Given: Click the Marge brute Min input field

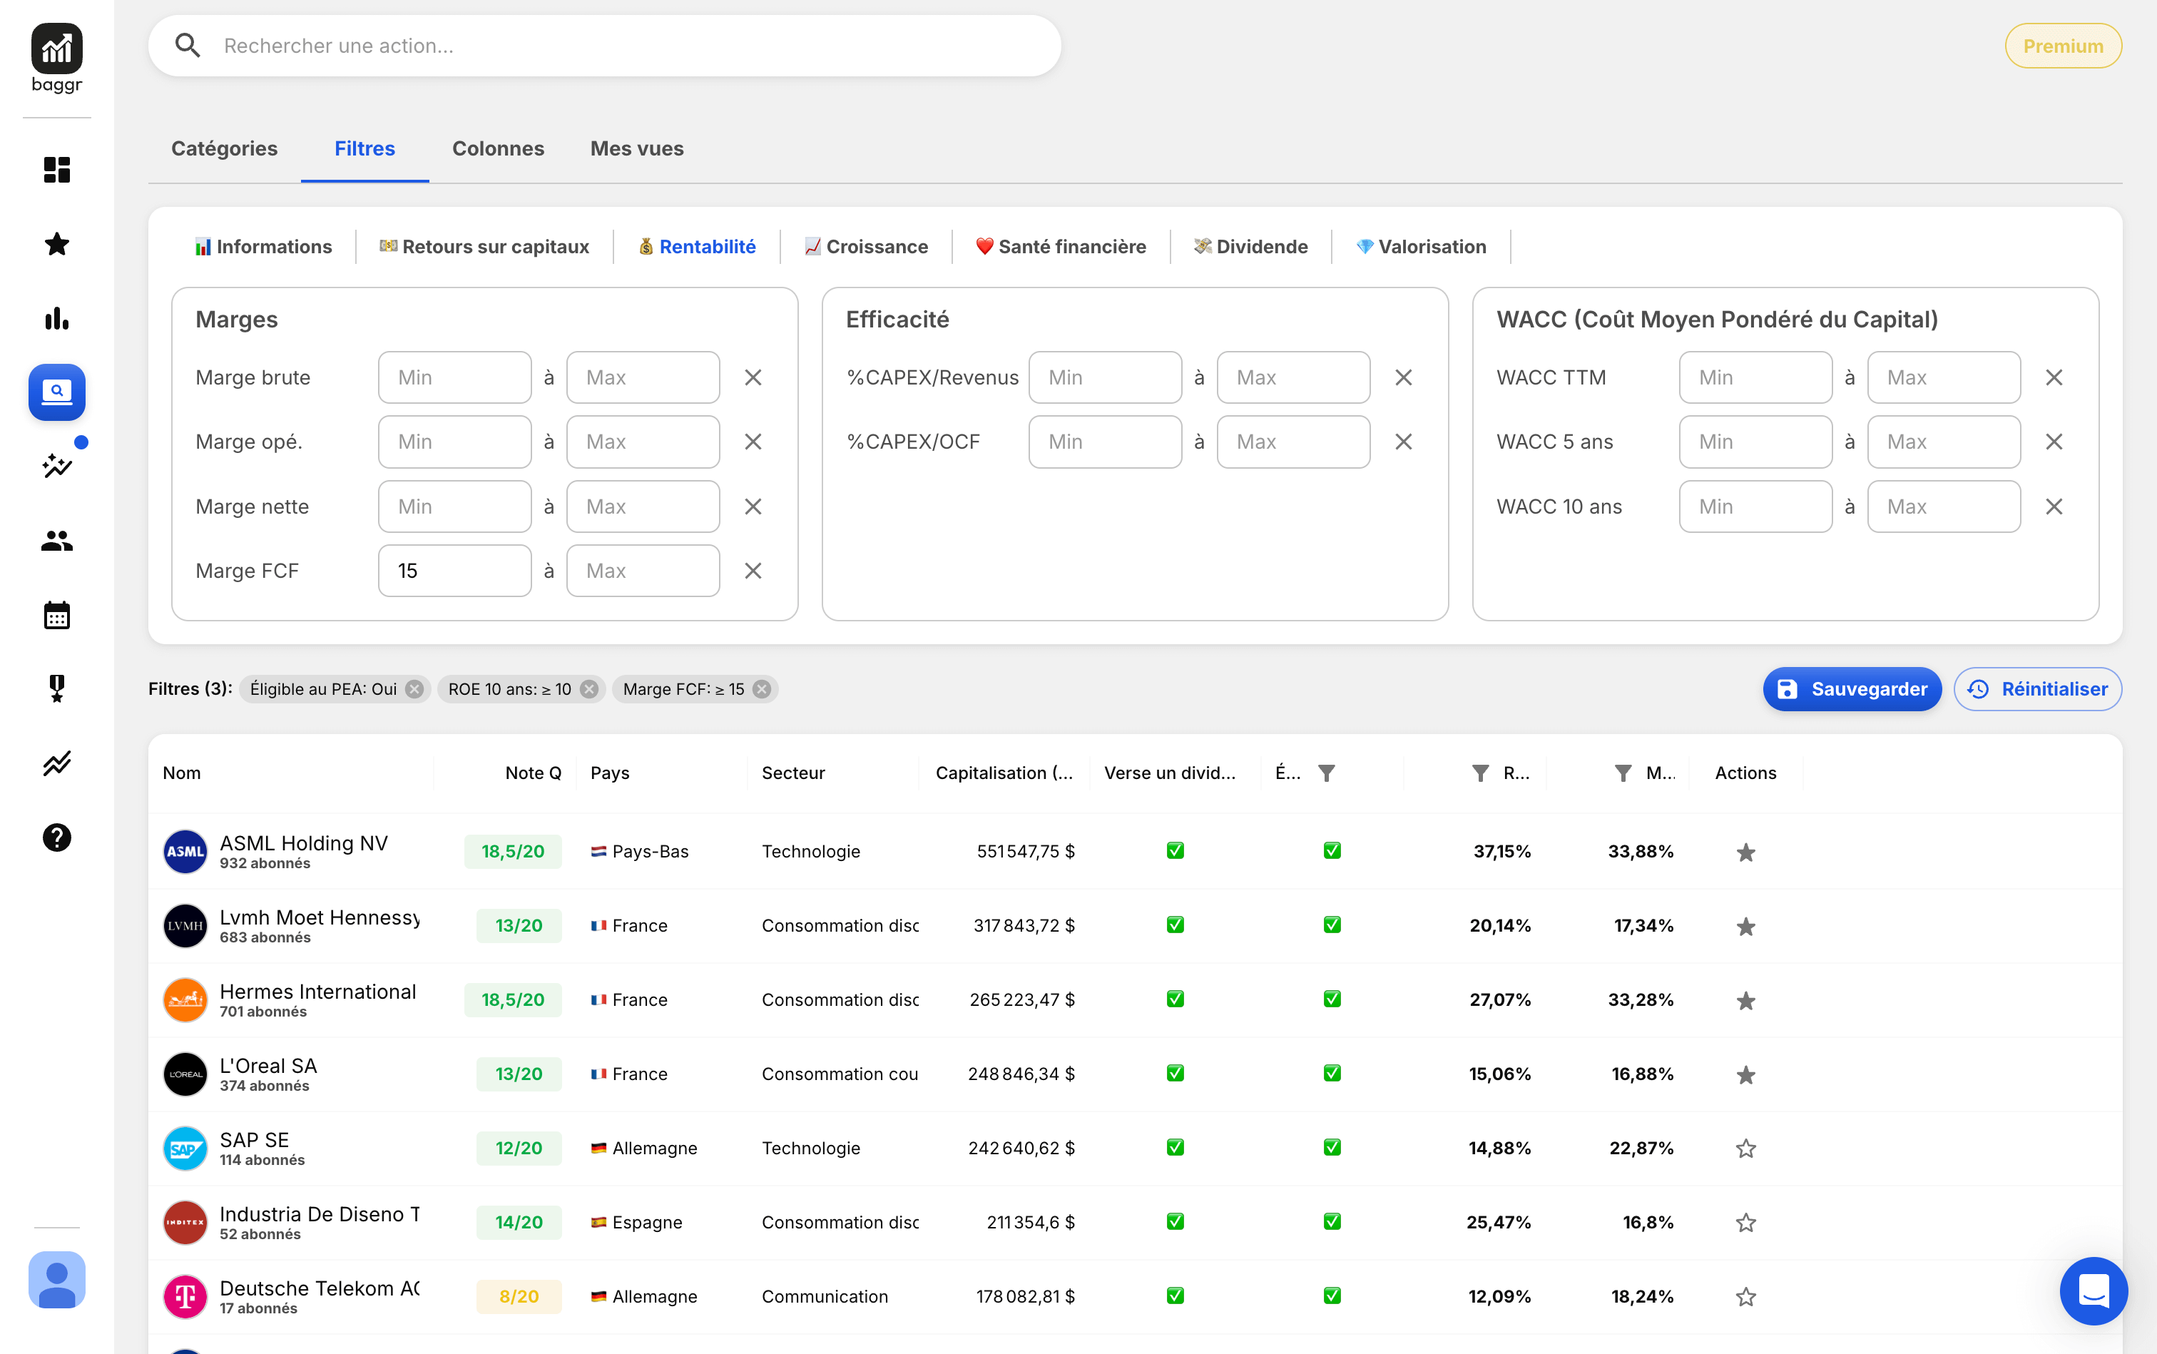Looking at the screenshot, I should pos(455,377).
